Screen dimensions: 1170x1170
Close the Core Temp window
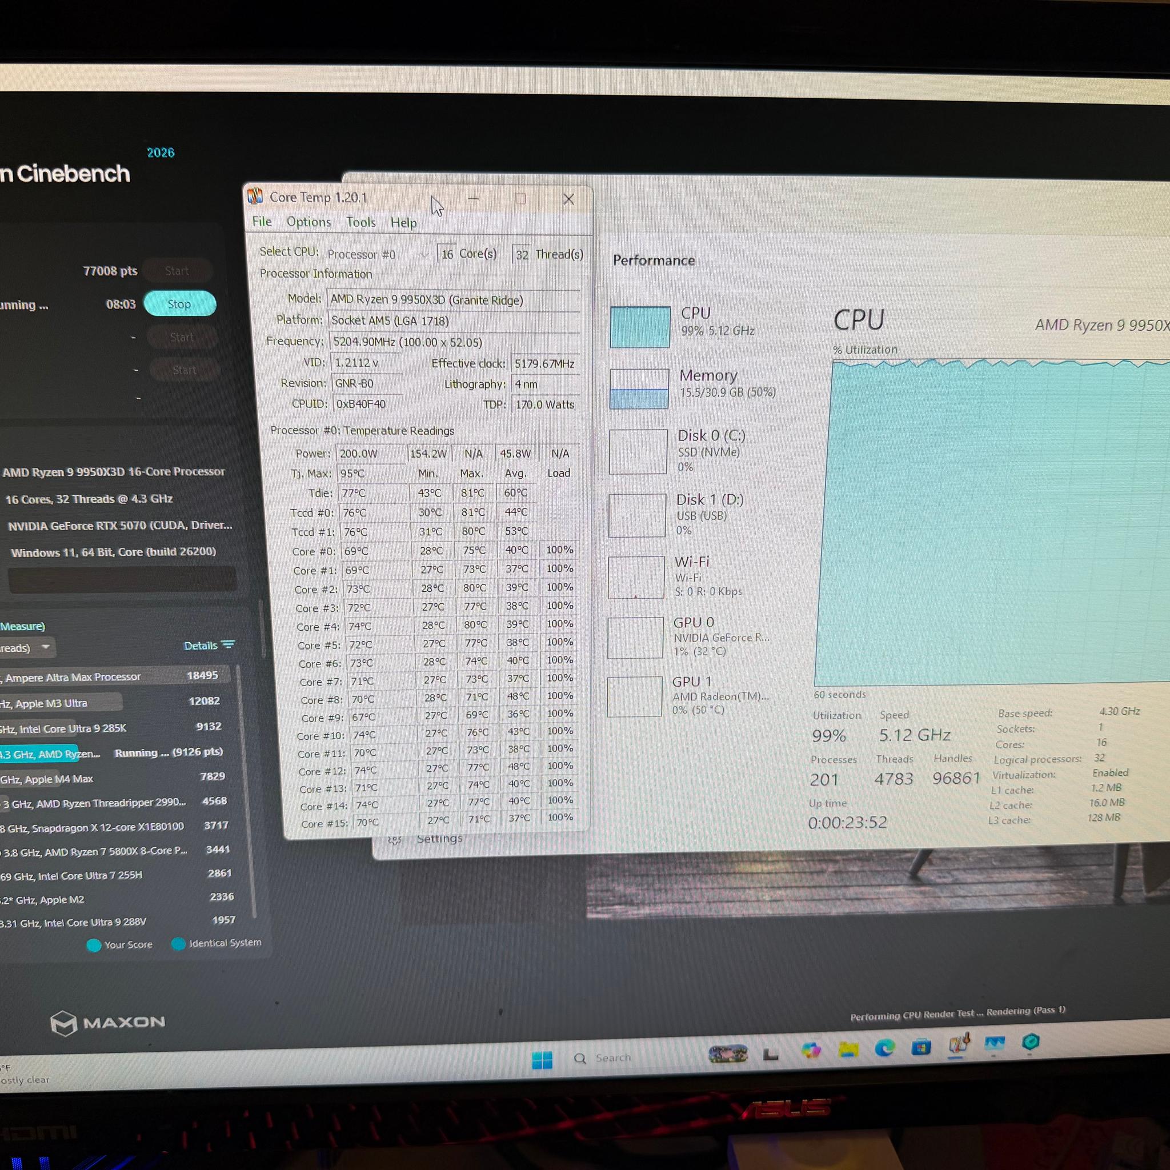[568, 199]
